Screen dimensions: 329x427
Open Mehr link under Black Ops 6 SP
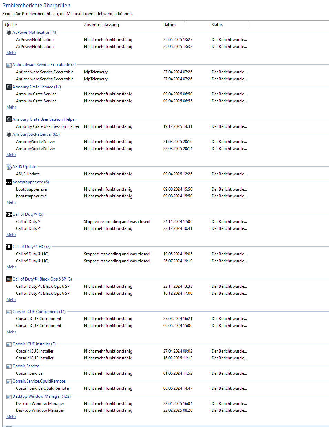[11, 299]
